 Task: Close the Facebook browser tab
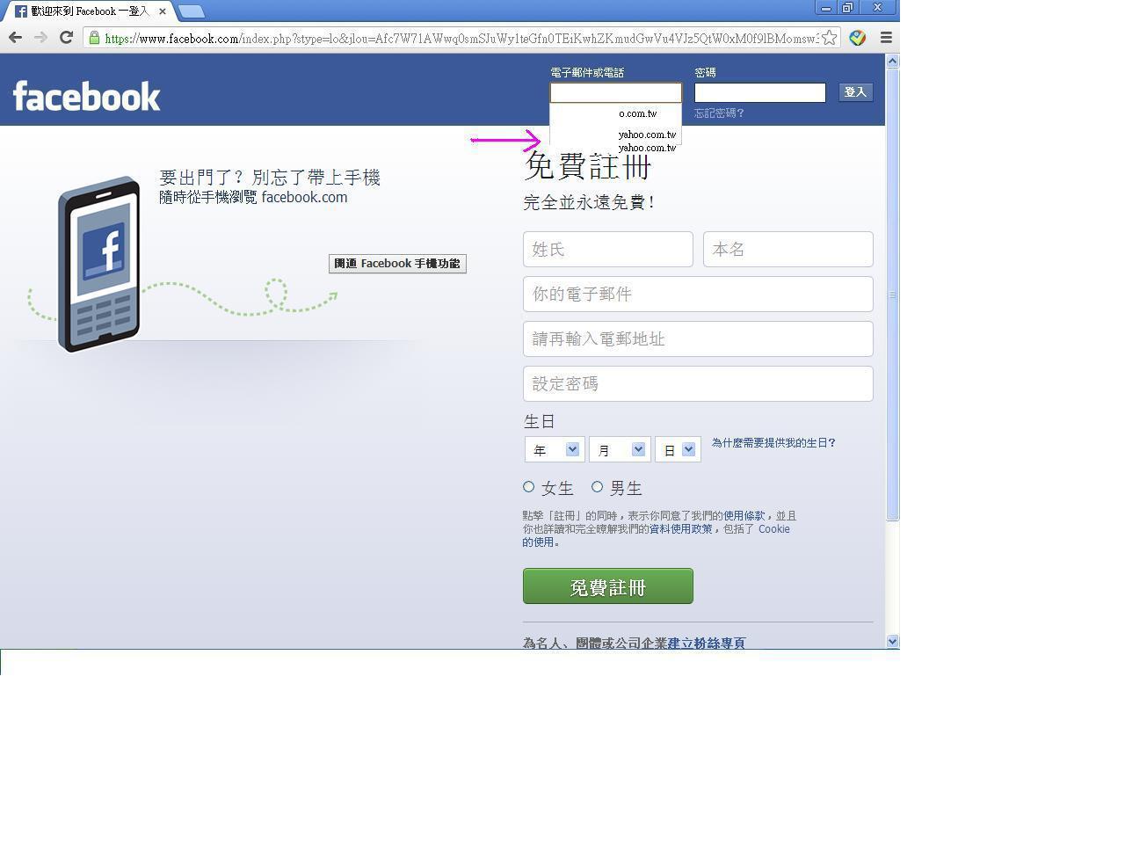tap(163, 11)
